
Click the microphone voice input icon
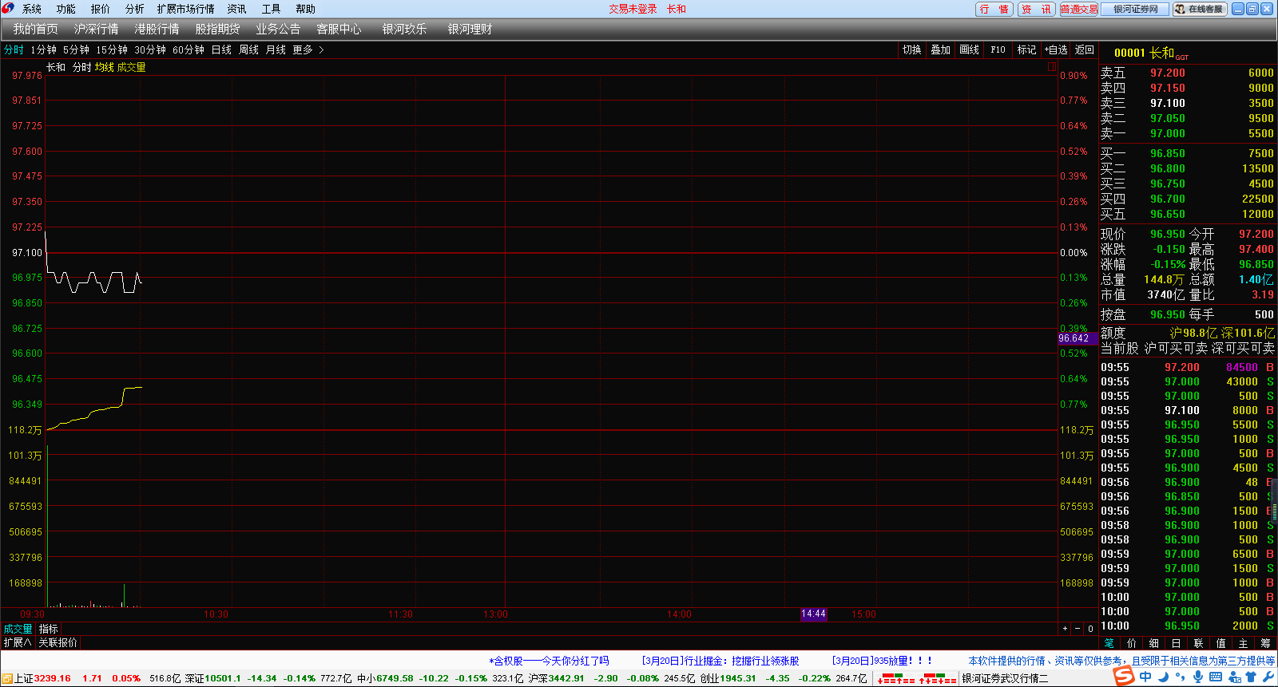1198,677
